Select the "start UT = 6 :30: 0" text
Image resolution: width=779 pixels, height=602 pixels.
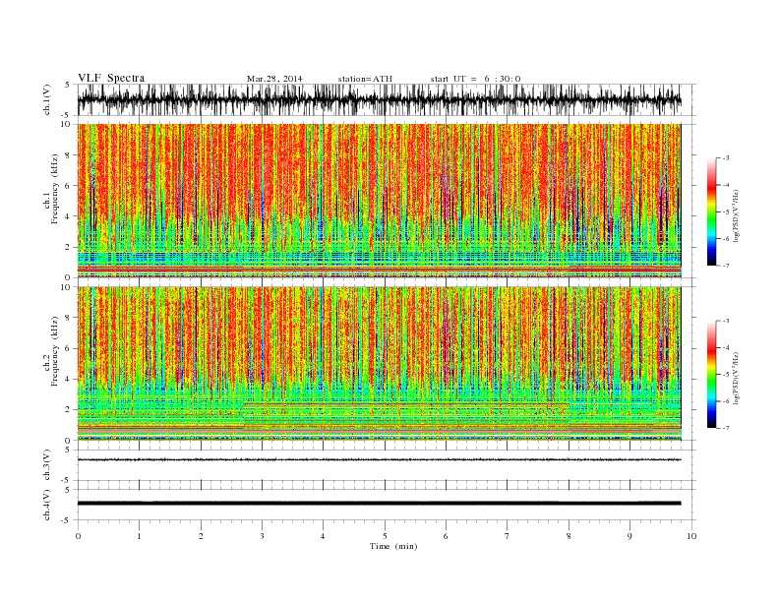pyautogui.click(x=475, y=79)
